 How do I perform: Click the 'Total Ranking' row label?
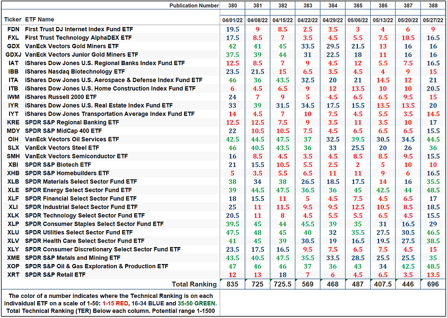[194, 284]
